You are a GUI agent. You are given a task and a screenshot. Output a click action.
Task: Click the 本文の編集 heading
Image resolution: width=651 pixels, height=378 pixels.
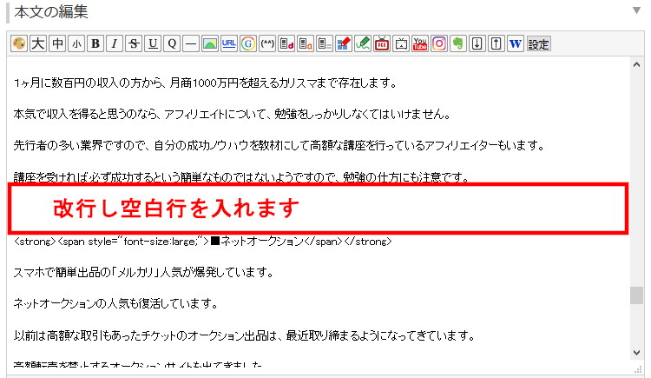point(51,11)
